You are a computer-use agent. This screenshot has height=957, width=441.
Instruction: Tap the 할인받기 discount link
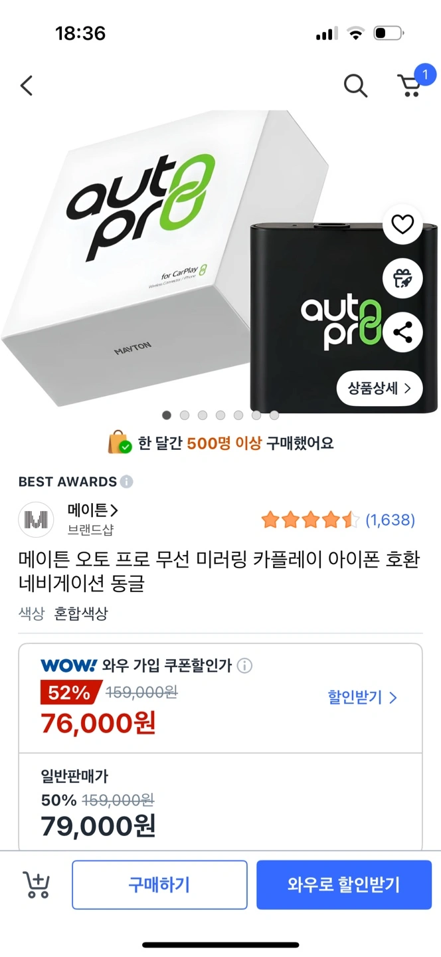pyautogui.click(x=362, y=697)
